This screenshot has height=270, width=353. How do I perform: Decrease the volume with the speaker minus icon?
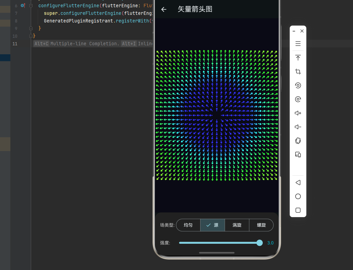click(298, 127)
